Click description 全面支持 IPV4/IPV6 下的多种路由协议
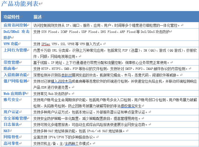This screenshot has width=199, height=147. coord(64,137)
